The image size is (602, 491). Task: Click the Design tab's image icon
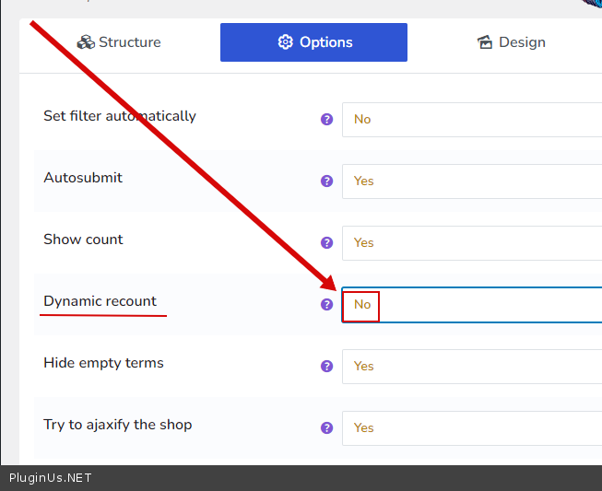(485, 42)
